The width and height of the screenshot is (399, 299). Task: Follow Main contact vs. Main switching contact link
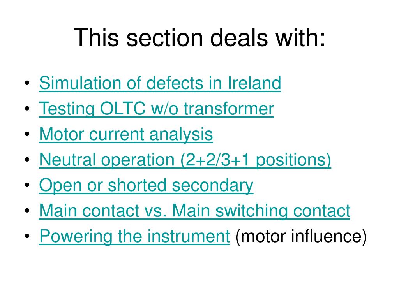click(195, 211)
